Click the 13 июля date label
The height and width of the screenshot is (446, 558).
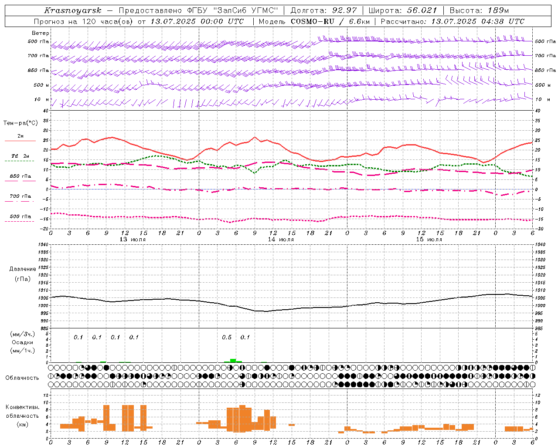(x=133, y=240)
